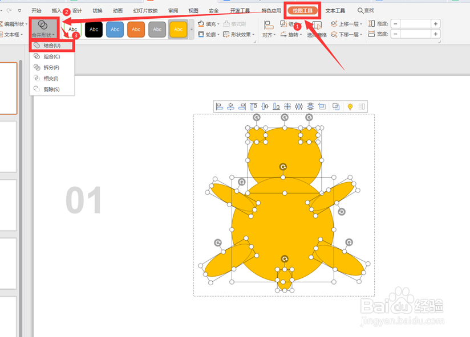Distribute vertically in floating toolbar
The image size is (470, 337).
[x=310, y=106]
